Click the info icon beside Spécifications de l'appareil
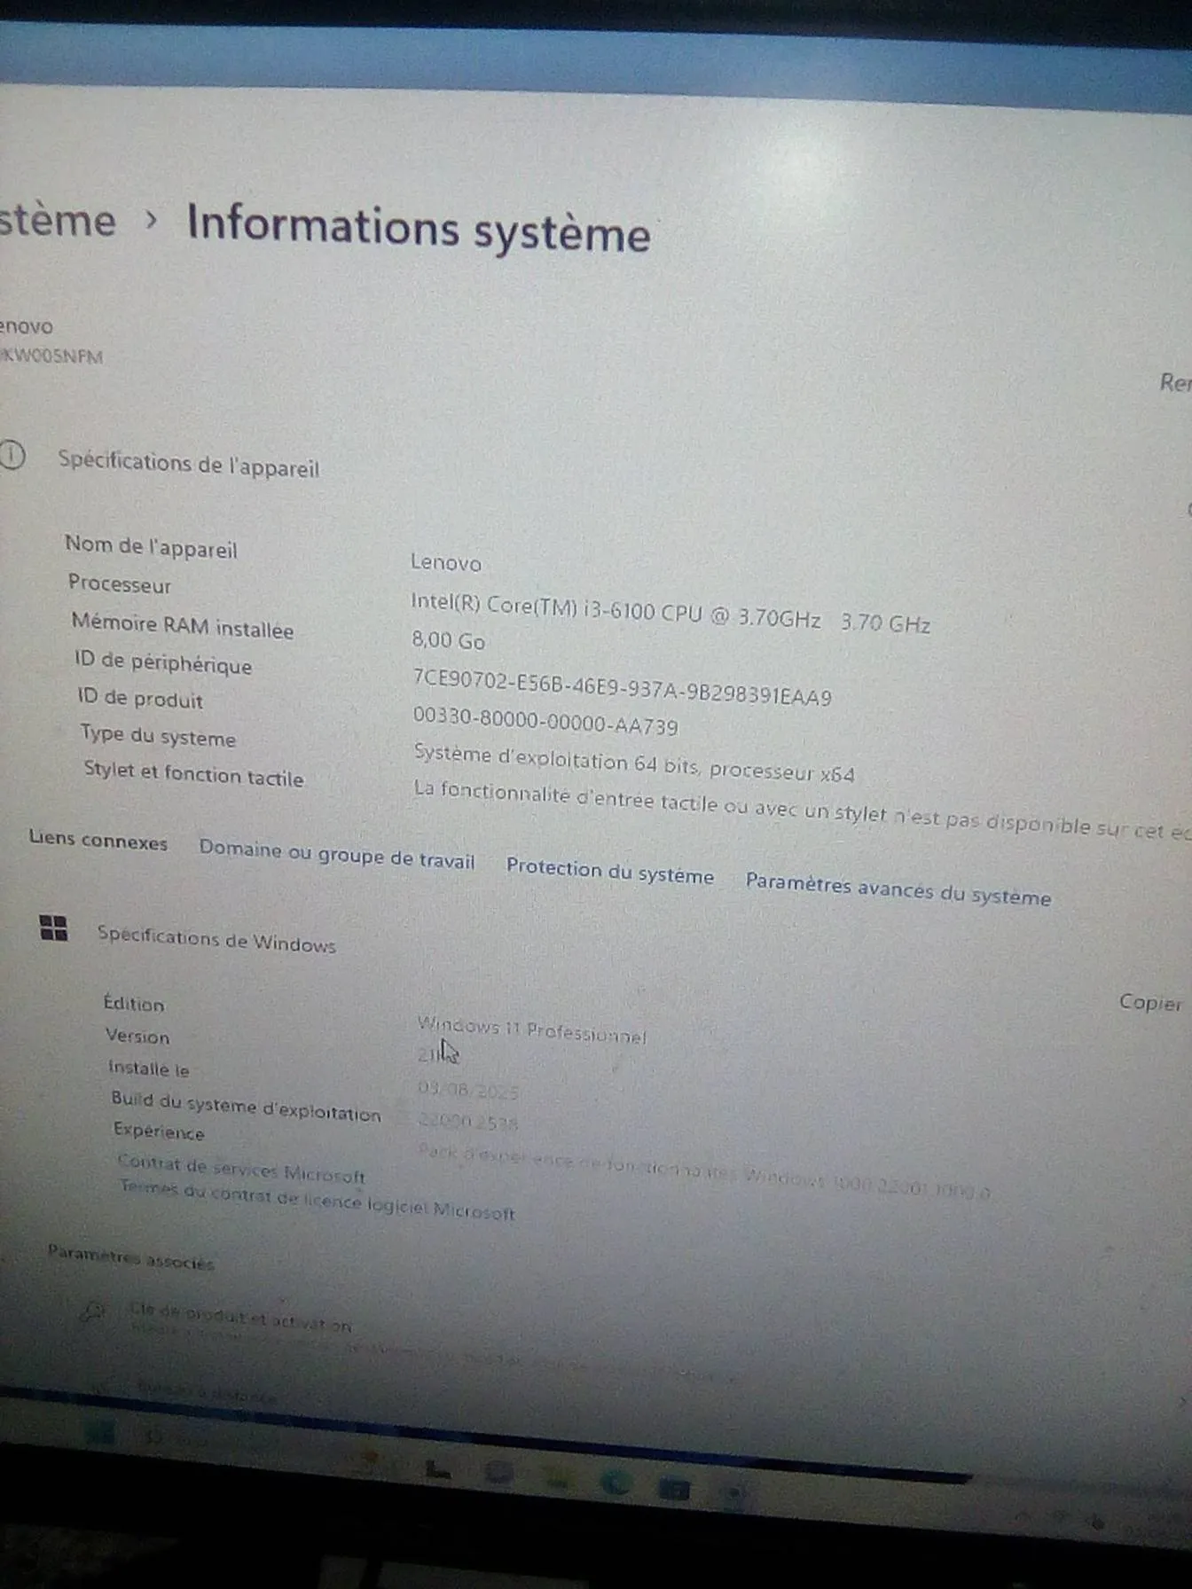Image resolution: width=1192 pixels, height=1589 pixels. (12, 456)
